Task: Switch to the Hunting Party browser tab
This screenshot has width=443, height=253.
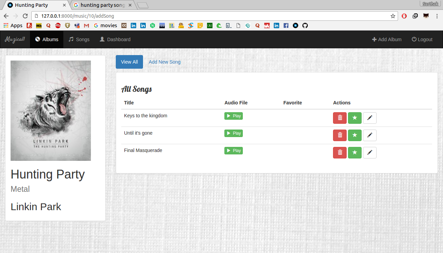Action: (36, 5)
